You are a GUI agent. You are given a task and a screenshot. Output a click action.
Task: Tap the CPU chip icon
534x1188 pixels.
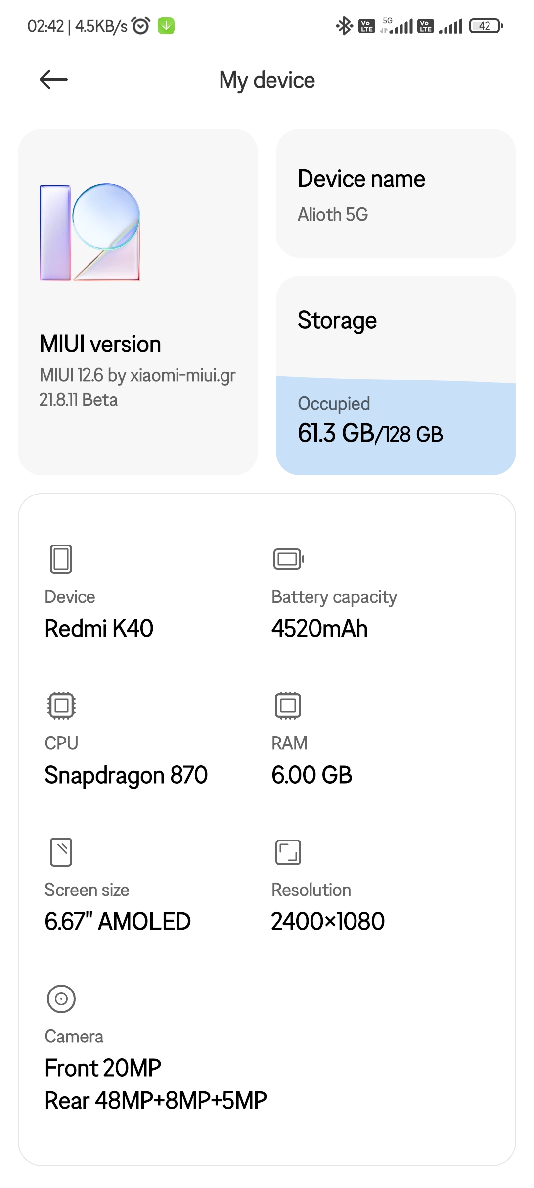tap(61, 705)
